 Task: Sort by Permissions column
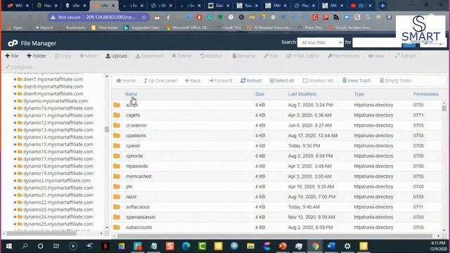426,94
